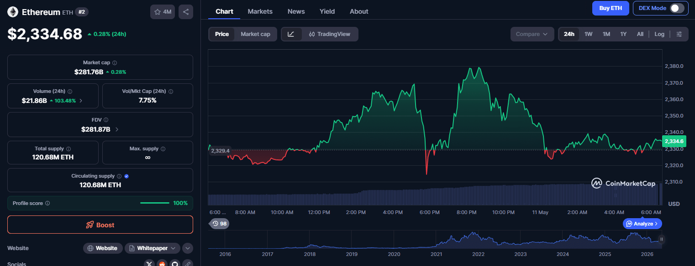Open the chain link social icon
The width and height of the screenshot is (695, 266).
point(188,264)
